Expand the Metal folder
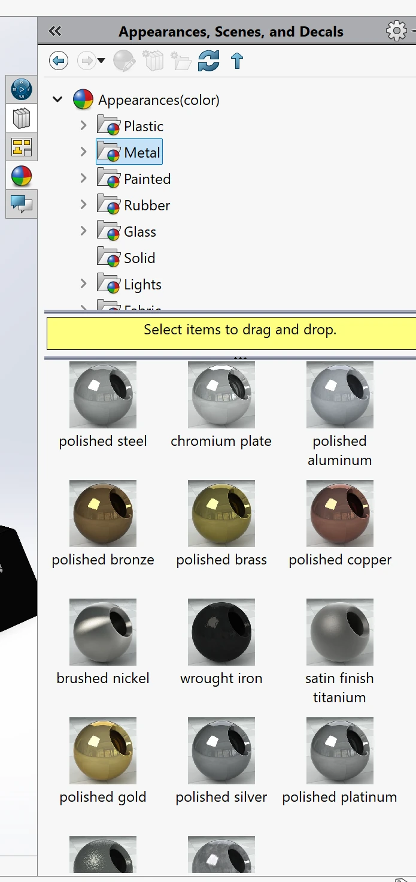This screenshot has height=882, width=416. (83, 152)
